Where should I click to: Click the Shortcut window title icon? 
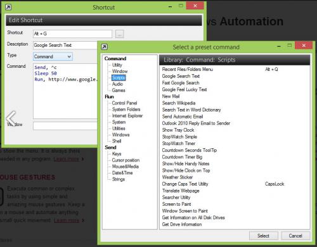coord(8,8)
